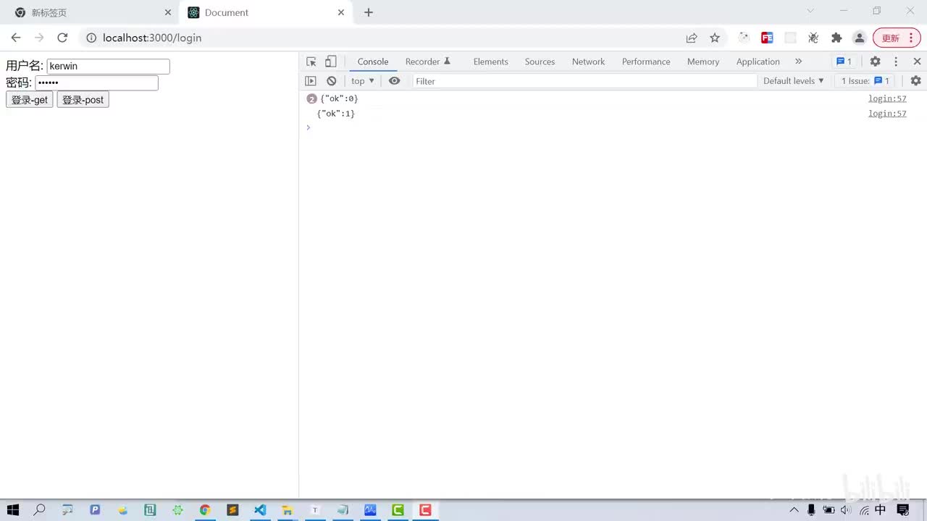The height and width of the screenshot is (521, 927).
Task: Show the console sidebar
Action: click(311, 81)
